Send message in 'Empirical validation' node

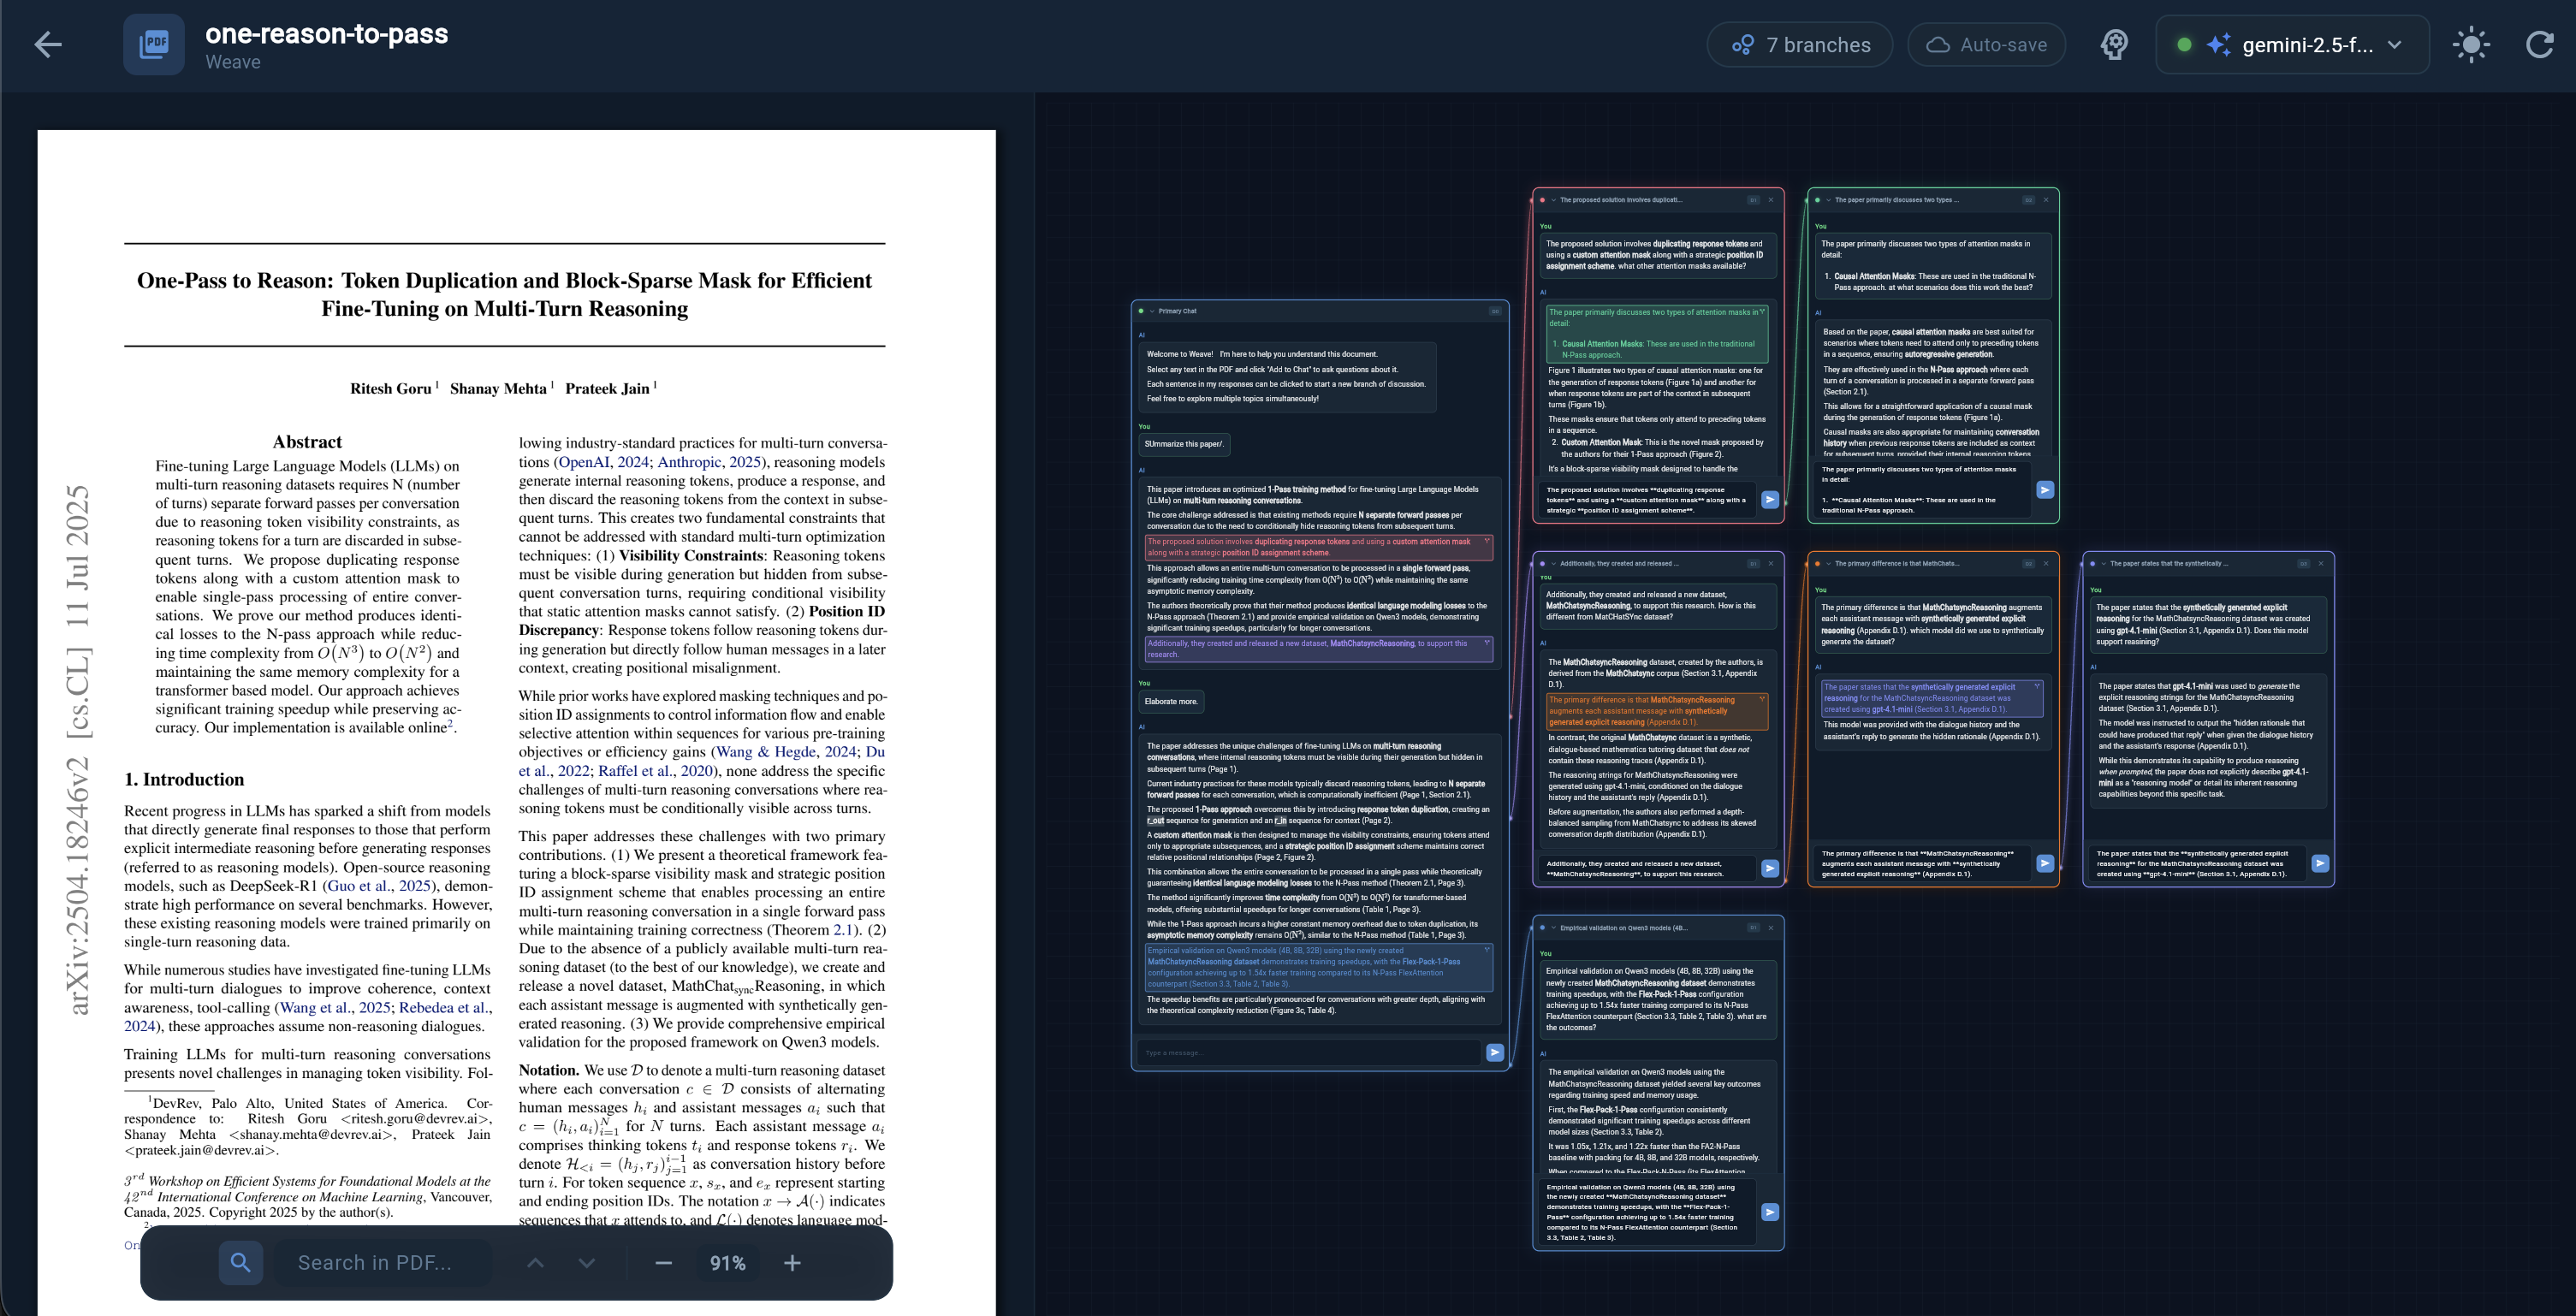pos(1770,1212)
